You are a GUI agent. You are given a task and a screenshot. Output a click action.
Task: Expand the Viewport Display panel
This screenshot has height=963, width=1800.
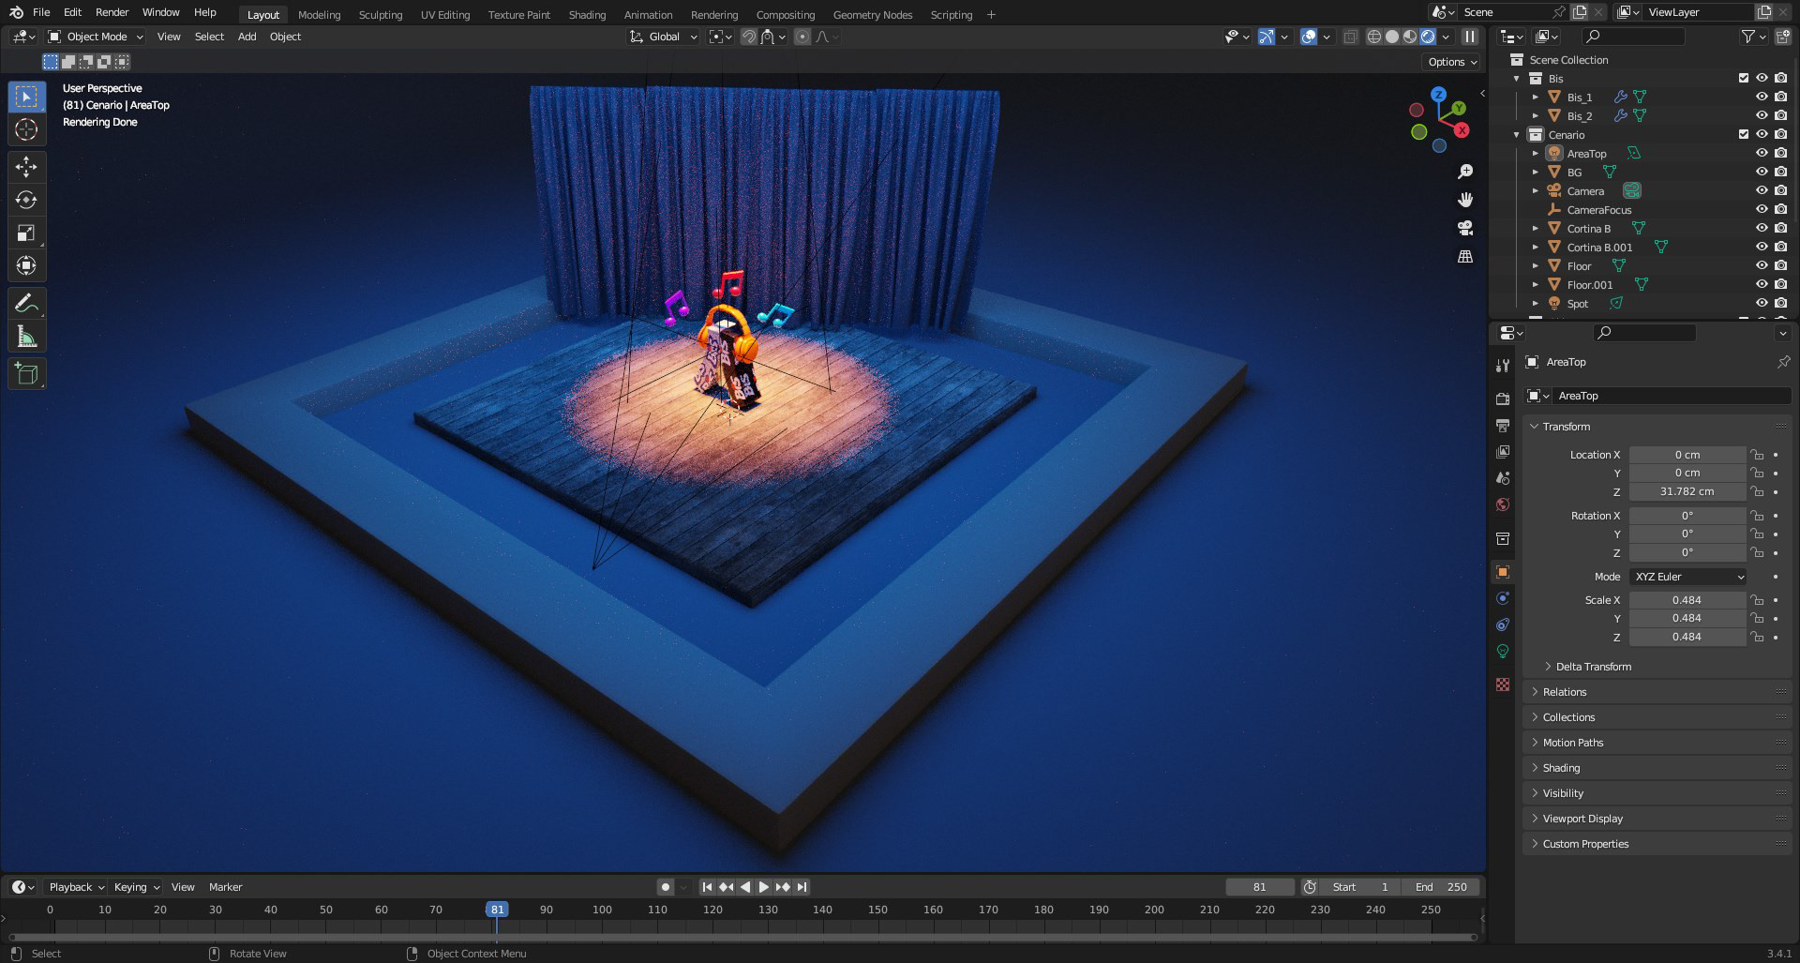coord(1582,819)
